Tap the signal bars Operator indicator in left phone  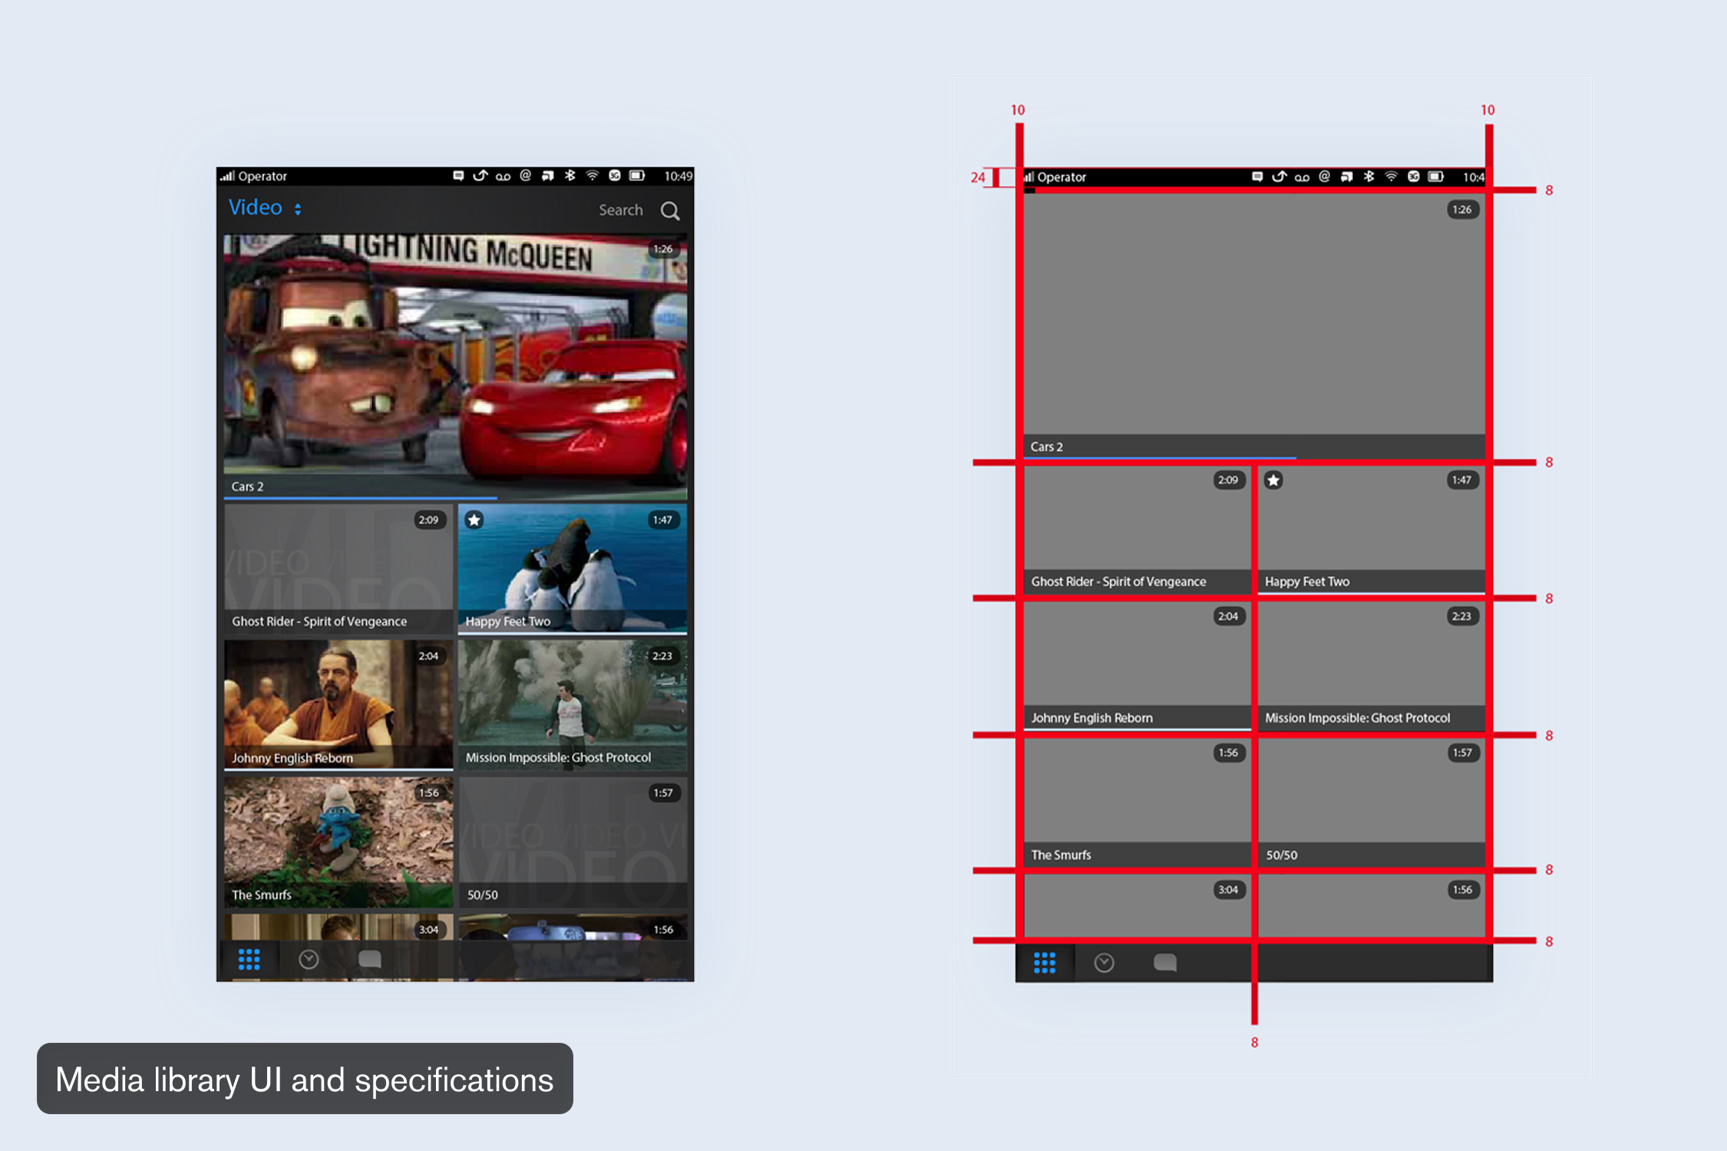point(253,176)
